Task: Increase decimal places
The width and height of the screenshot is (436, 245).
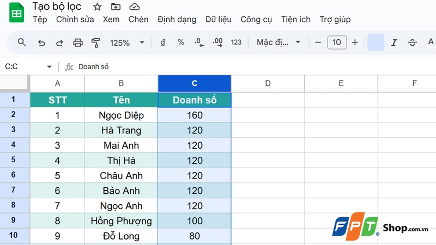Action: [217, 42]
